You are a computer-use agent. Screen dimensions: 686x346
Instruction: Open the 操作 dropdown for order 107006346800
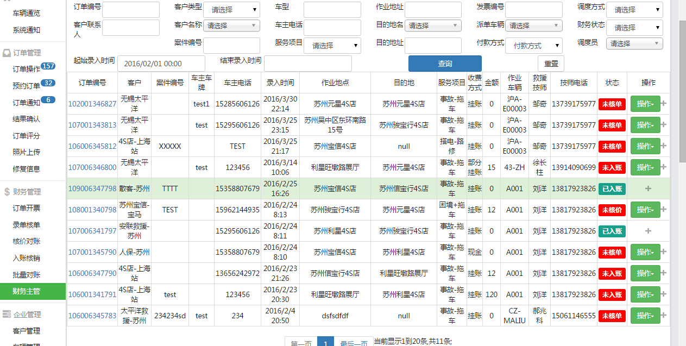pos(645,167)
